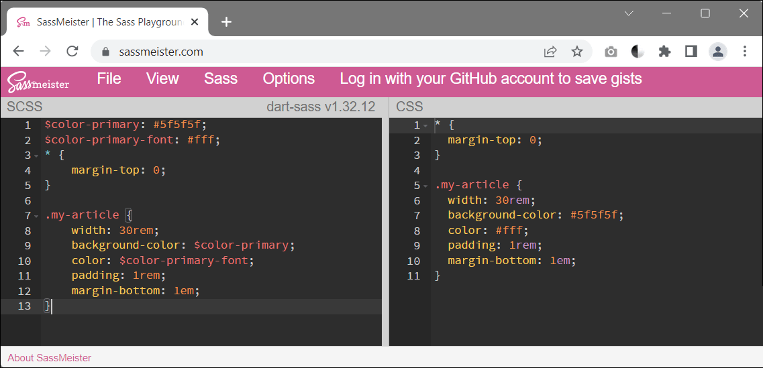This screenshot has height=368, width=763.
Task: Open the Chrome three-dot menu
Action: pyautogui.click(x=744, y=52)
